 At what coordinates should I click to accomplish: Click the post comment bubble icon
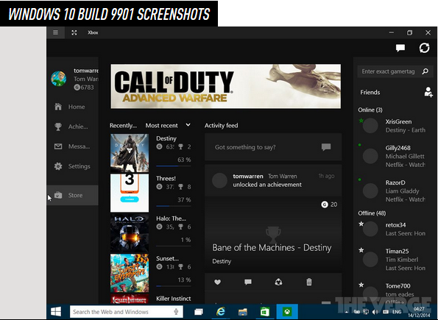[326, 147]
